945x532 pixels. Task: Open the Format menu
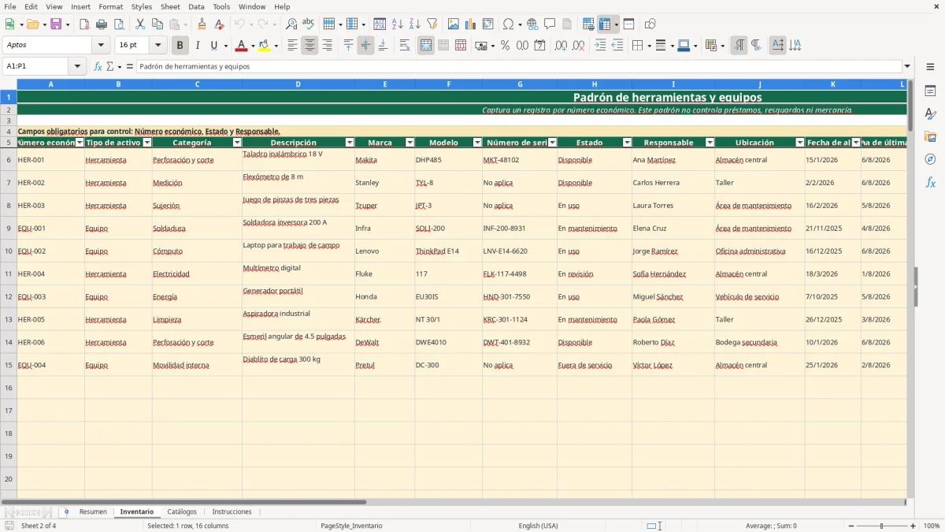click(x=110, y=6)
